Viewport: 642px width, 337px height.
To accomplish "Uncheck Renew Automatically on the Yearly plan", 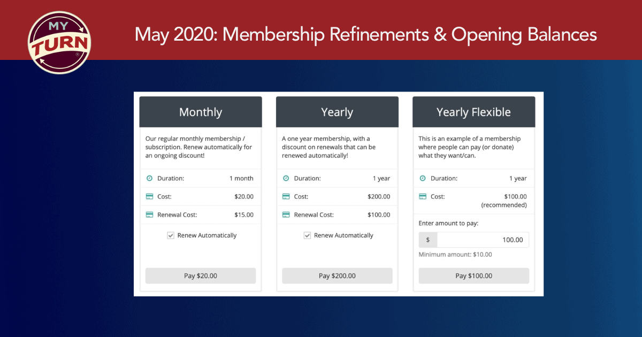I will (x=307, y=235).
